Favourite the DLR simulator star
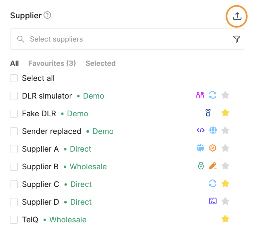The width and height of the screenshot is (254, 243). coord(225,95)
